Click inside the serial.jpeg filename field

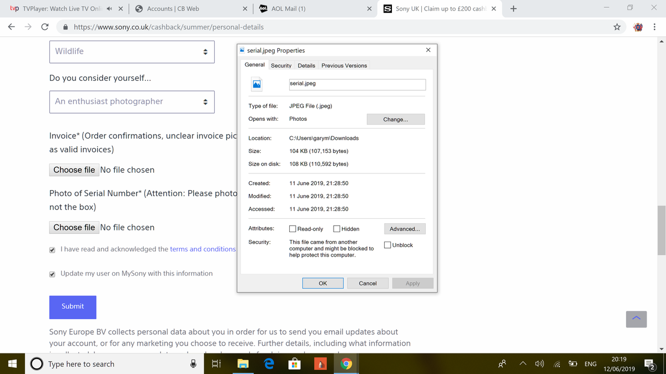click(x=357, y=84)
